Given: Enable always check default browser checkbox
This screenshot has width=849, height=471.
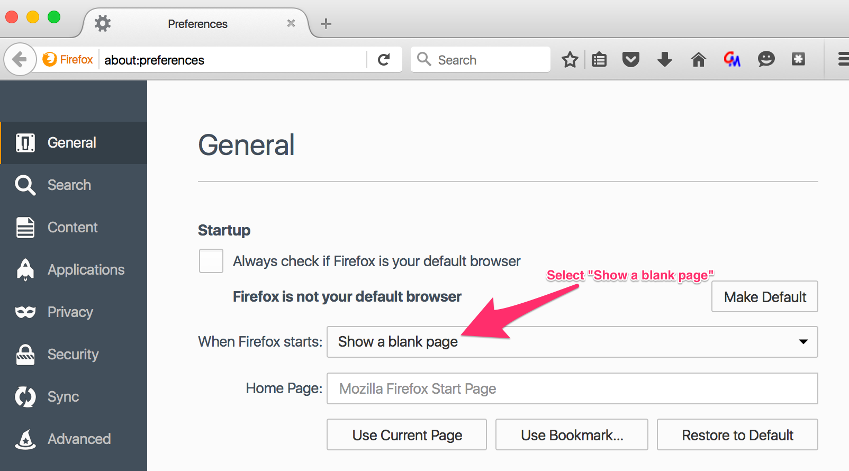Looking at the screenshot, I should point(211,261).
